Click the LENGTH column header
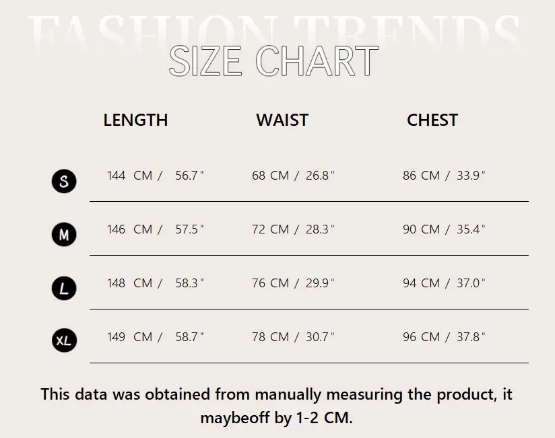The height and width of the screenshot is (438, 555). click(x=135, y=120)
